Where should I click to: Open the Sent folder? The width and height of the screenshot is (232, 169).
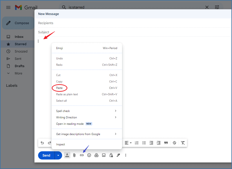[x=18, y=59]
